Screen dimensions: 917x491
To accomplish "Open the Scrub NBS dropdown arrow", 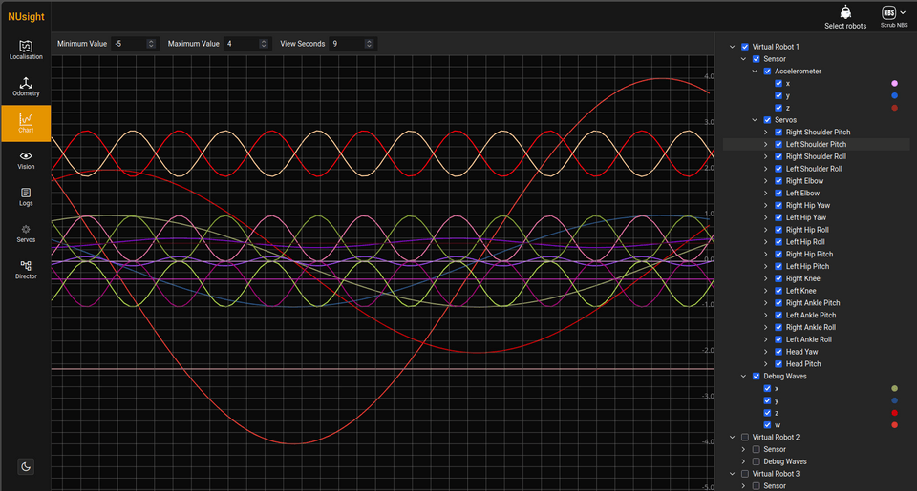I will click(903, 12).
